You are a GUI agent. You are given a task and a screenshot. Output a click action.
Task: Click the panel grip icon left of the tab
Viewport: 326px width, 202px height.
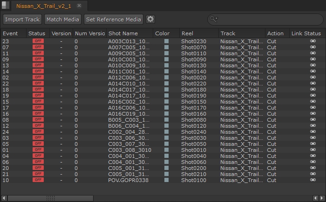[x=5, y=6]
